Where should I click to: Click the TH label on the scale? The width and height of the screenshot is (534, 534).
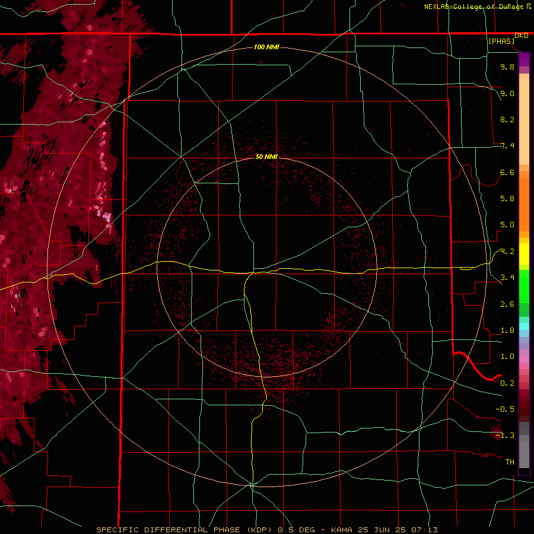tap(510, 462)
